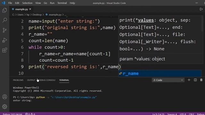
Task: Switch to the TERMINAL panel tab
Action: (x=64, y=80)
